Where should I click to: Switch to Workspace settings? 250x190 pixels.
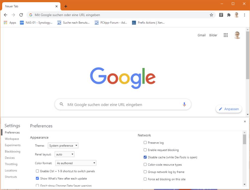coord(12,139)
